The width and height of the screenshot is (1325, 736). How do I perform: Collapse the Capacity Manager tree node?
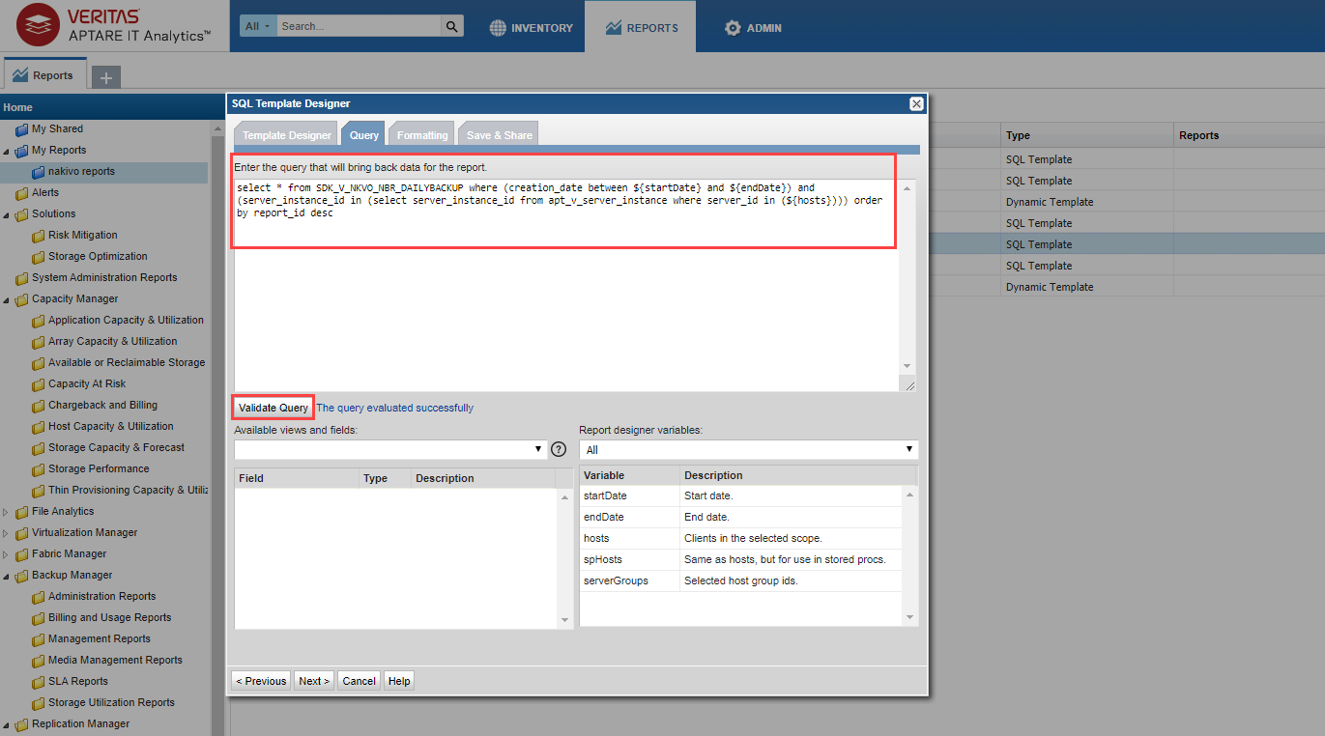tap(6, 299)
